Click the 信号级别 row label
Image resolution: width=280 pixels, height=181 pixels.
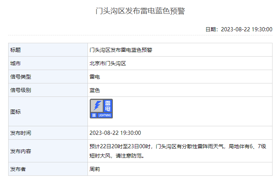(x=21, y=90)
